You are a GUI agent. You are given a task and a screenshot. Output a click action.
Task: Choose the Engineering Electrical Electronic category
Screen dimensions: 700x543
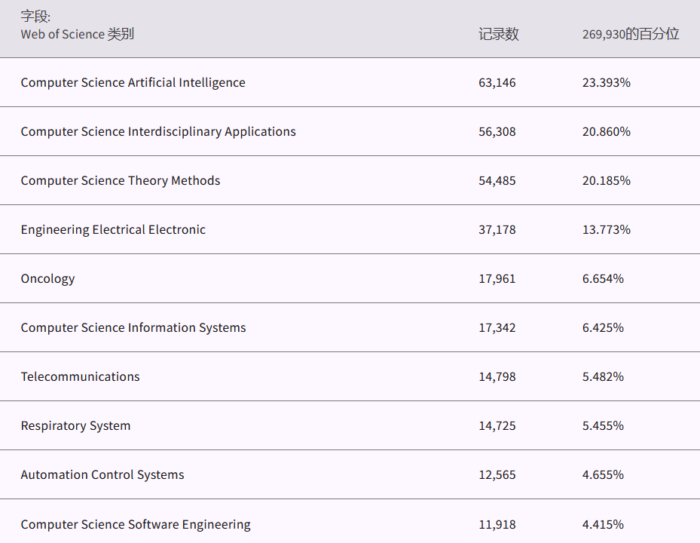pyautogui.click(x=113, y=230)
